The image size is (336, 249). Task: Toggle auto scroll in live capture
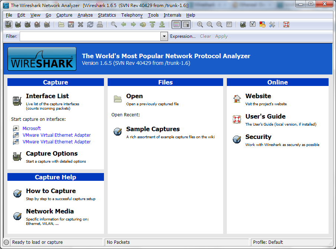click(186, 24)
